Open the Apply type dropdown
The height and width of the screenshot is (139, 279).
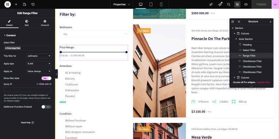39,64
